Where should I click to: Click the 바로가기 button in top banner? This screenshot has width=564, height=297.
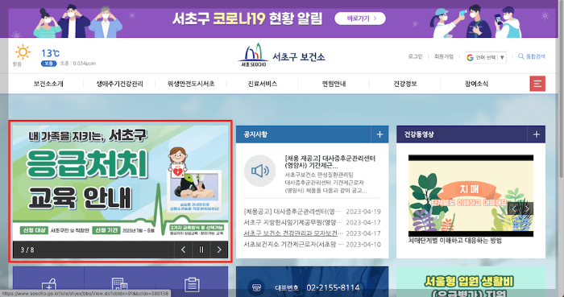(x=359, y=19)
